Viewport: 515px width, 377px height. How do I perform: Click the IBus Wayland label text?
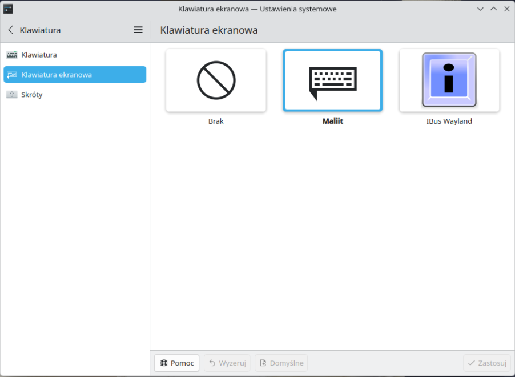pyautogui.click(x=449, y=121)
